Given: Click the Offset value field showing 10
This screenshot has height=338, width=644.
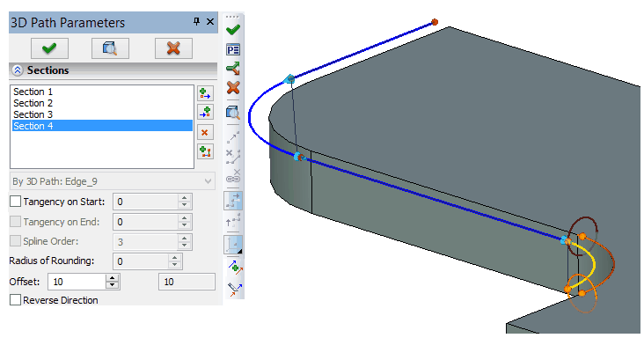Looking at the screenshot, I should click(x=77, y=282).
